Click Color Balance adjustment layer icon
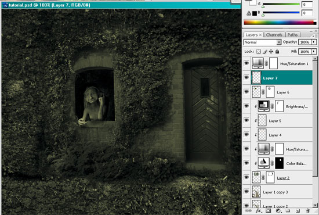 coord(264,163)
